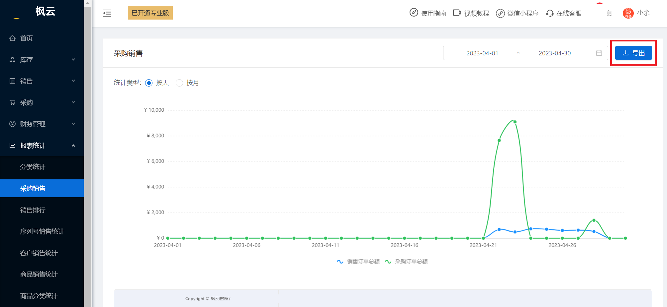Viewport: 667px width, 307px height.
Task: Collapse sidebar with the hamburger icon
Action: tap(107, 13)
